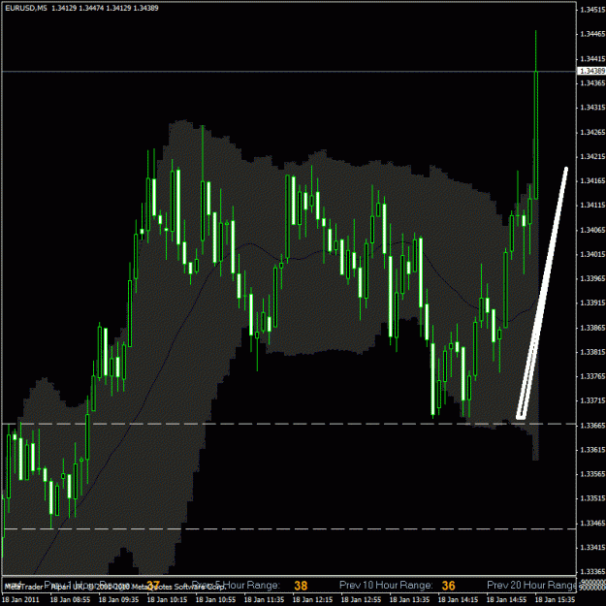This screenshot has width=606, height=606.
Task: Click the 1.34165 price axis label
Action: click(592, 181)
